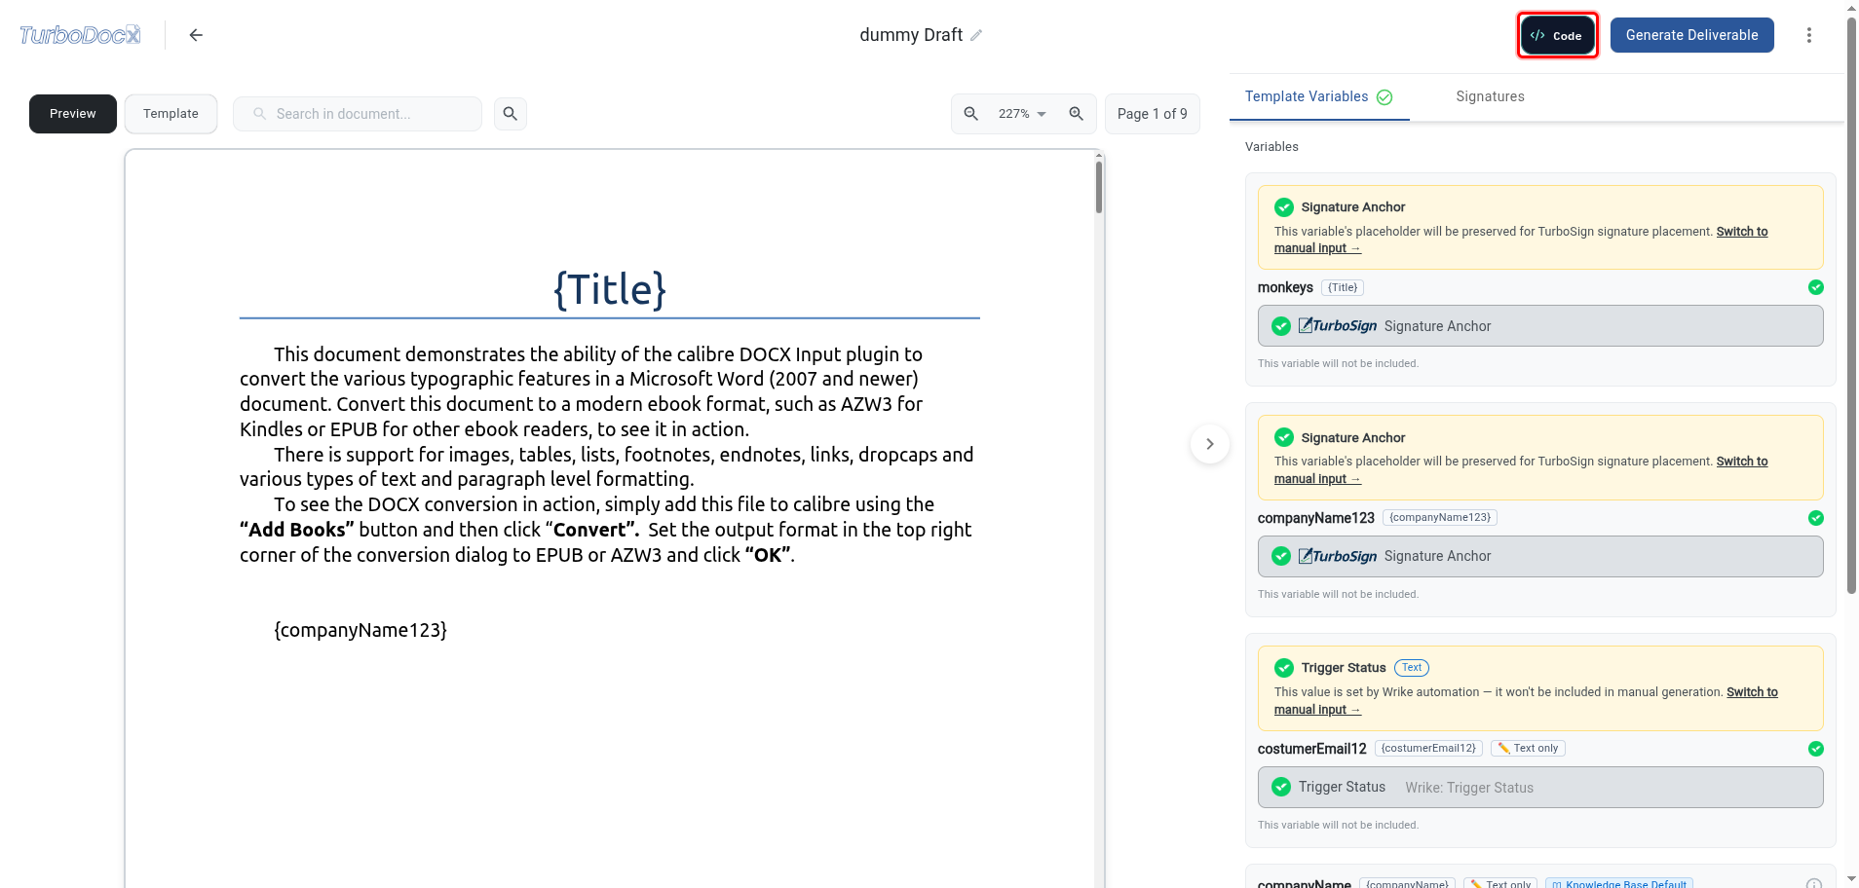Open the 227% zoom level dropdown

(x=1022, y=114)
